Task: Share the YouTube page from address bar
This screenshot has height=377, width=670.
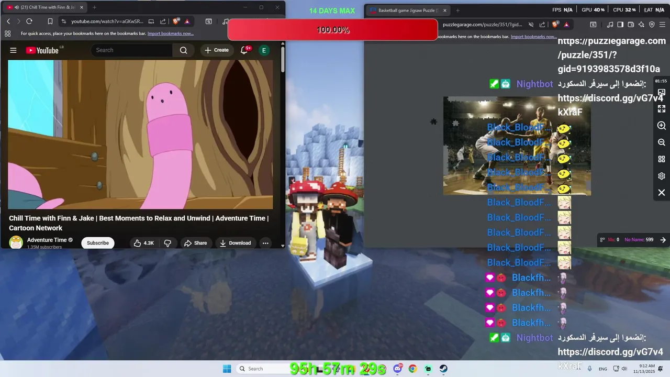Action: point(163,21)
